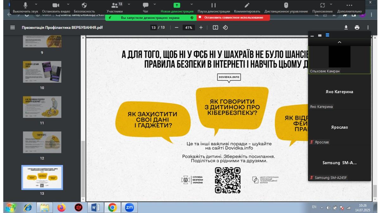
Task: Stop video using the camera button
Action: point(56,5)
